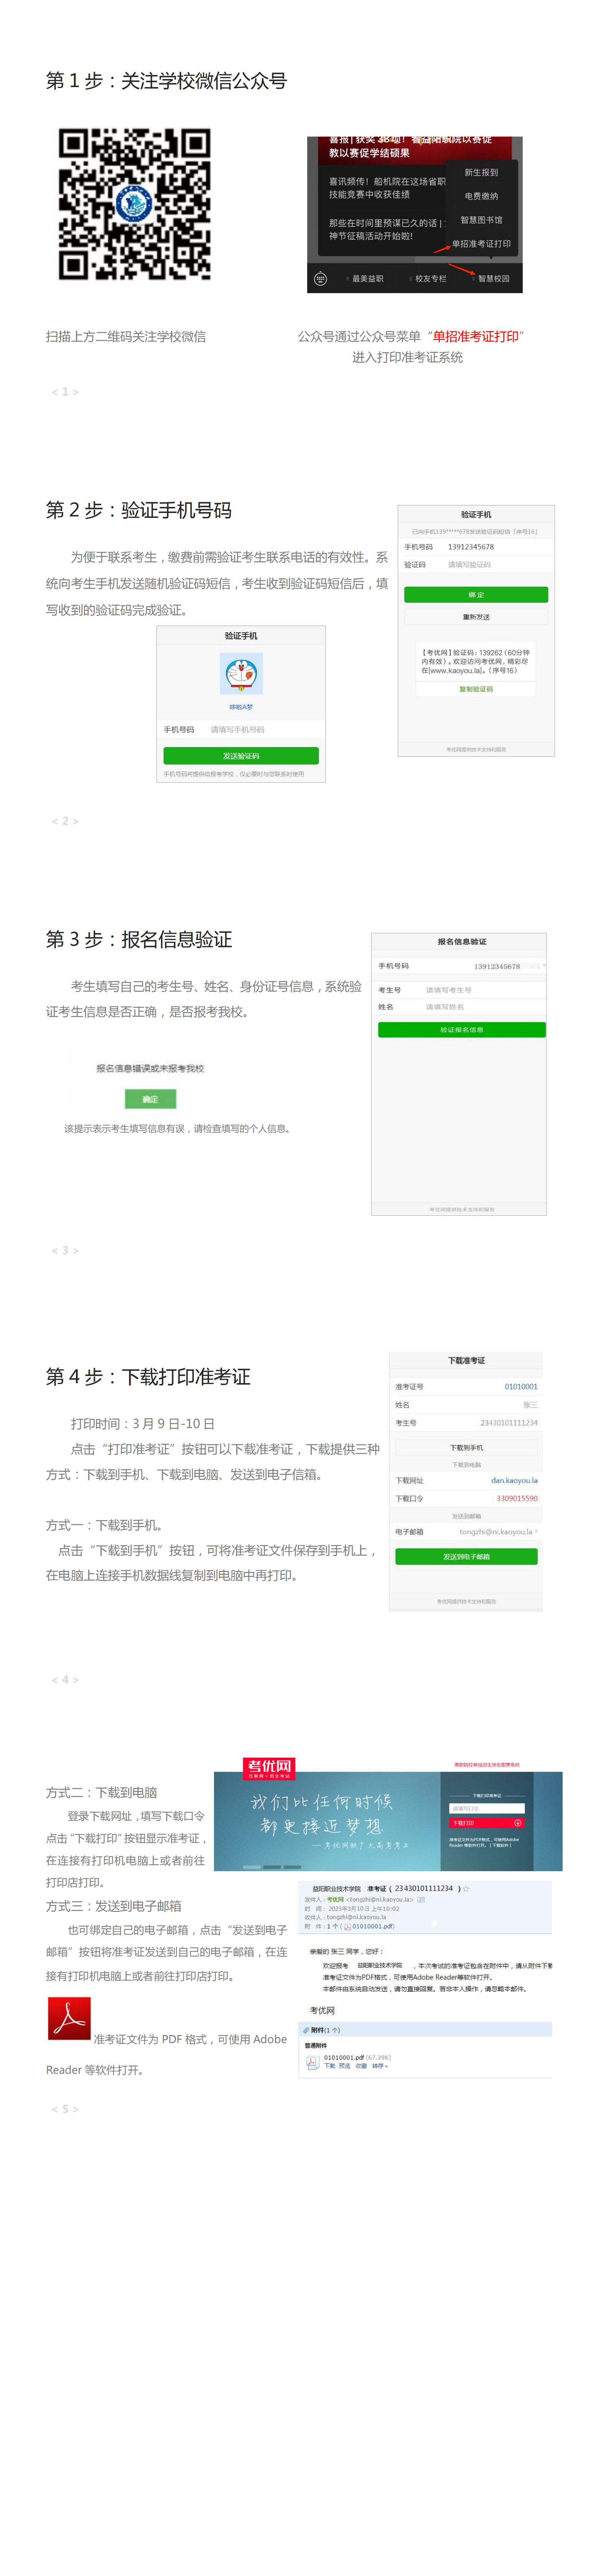Click the attachment 下载 link
This screenshot has height=2576, width=609.
pos(330,2066)
